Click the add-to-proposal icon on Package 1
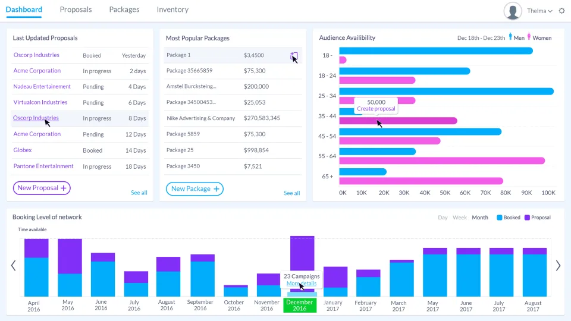 tap(294, 56)
